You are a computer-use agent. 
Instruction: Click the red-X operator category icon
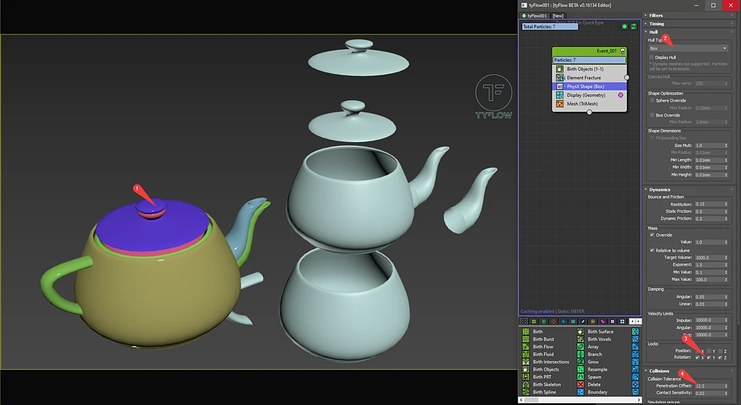click(x=553, y=321)
